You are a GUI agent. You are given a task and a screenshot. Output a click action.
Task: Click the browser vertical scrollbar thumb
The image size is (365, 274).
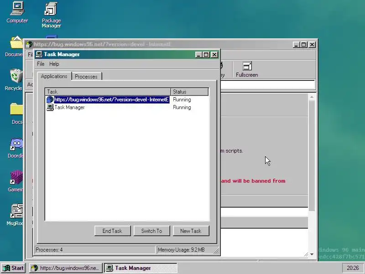click(312, 156)
